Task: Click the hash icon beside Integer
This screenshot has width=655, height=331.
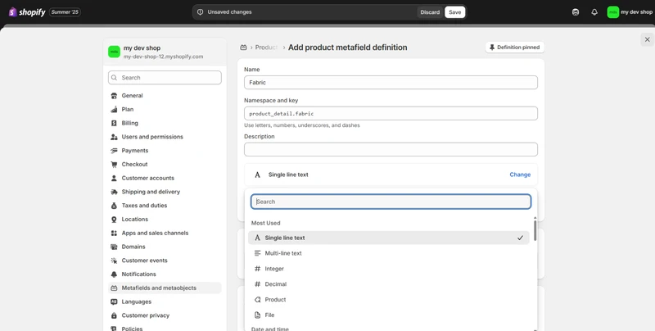Action: coord(257,269)
